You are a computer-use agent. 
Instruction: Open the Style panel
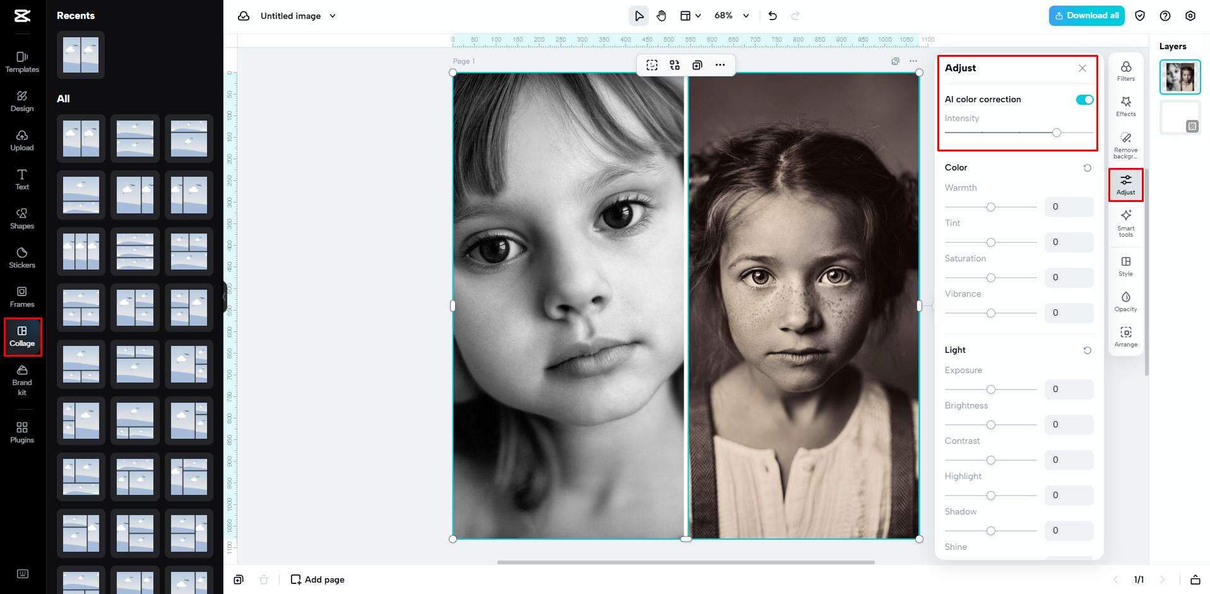pos(1125,266)
